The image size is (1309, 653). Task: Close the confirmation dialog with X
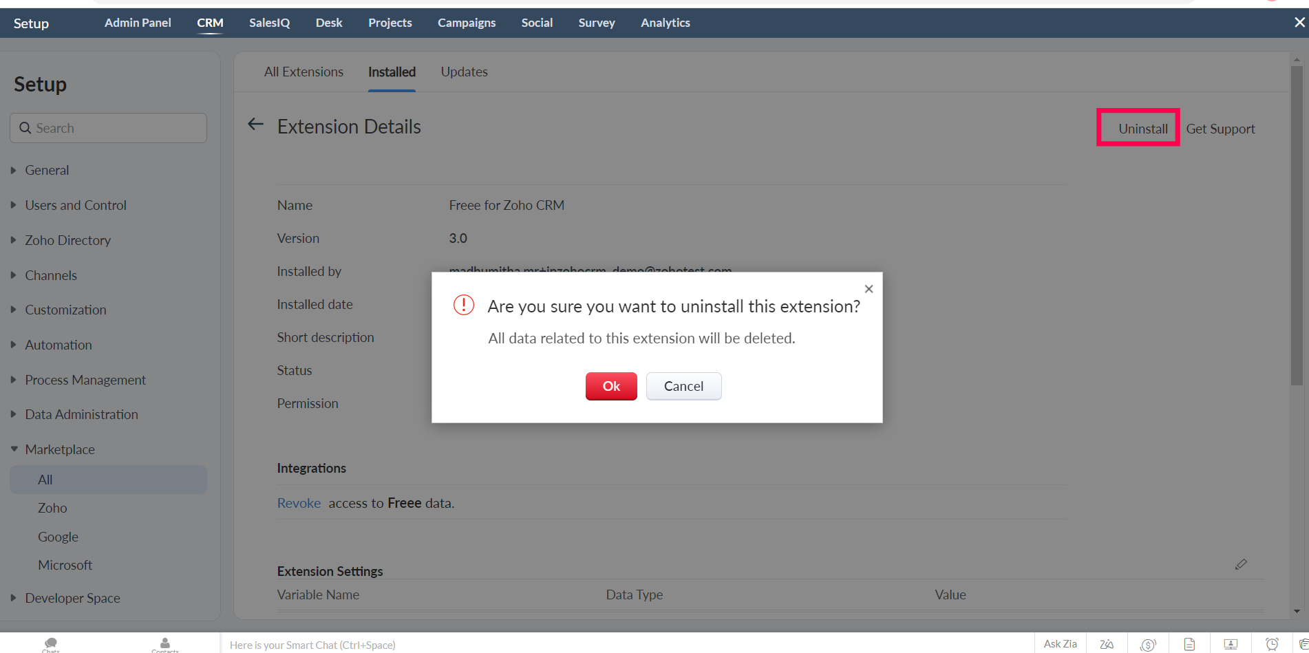(x=869, y=289)
